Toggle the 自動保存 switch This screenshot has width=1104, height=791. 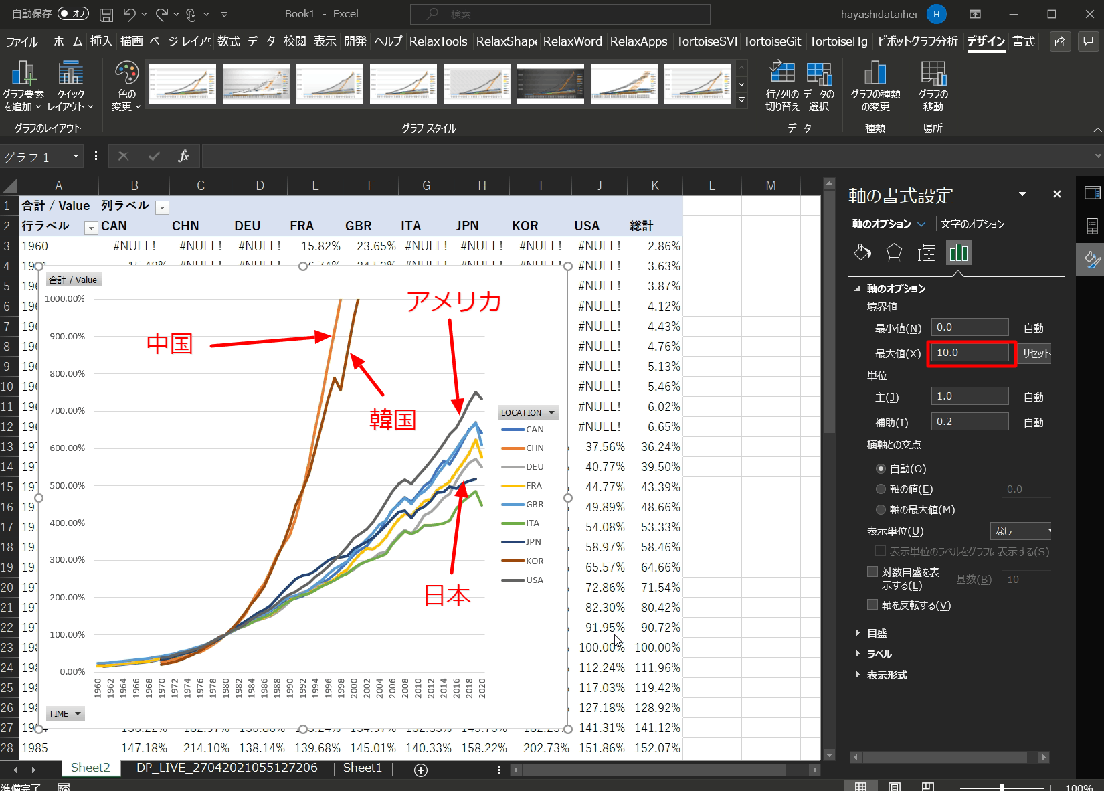tap(72, 13)
